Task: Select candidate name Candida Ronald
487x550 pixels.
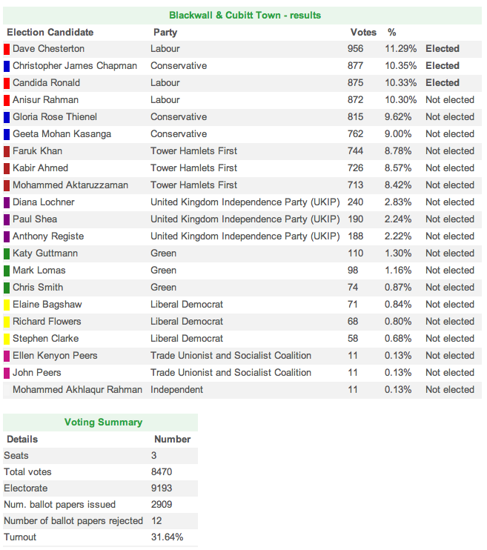Action: pyautogui.click(x=46, y=83)
